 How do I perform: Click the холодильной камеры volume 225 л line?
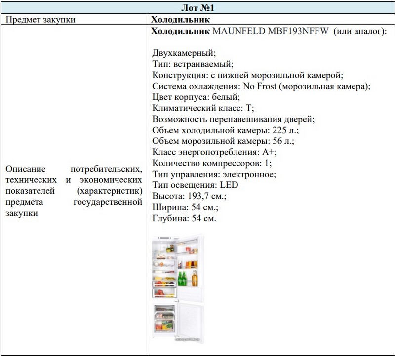226,130
